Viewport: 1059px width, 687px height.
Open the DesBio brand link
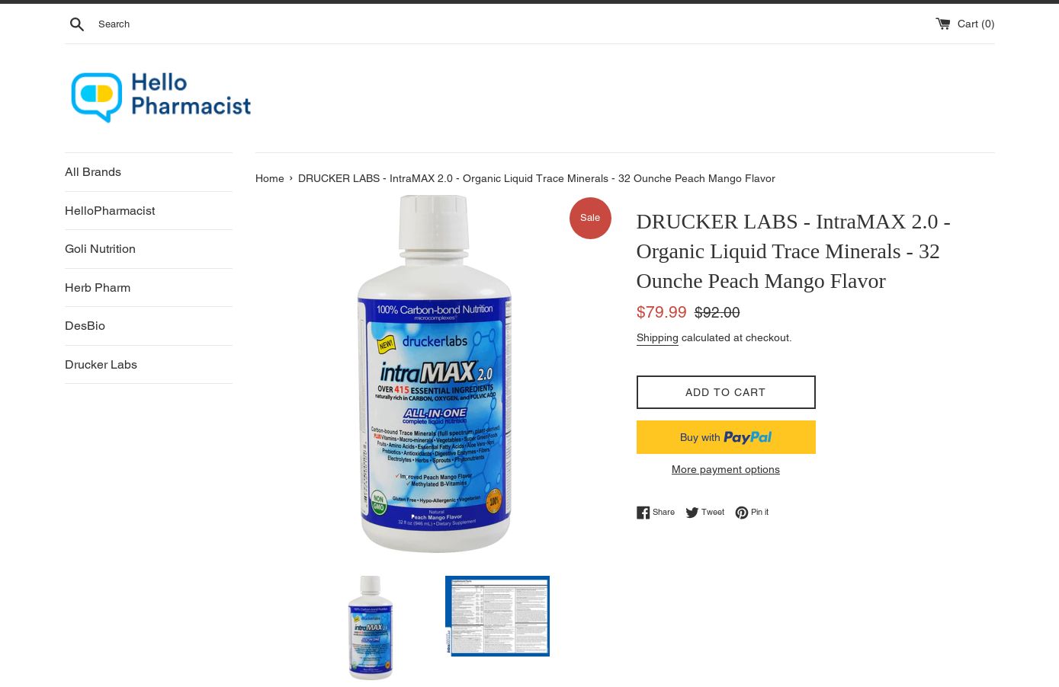[x=85, y=326]
